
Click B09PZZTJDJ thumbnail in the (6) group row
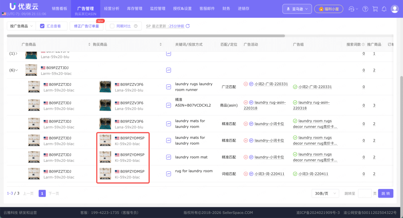click(31, 70)
